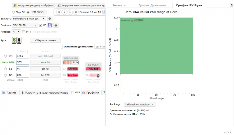Edit the Hero BTN stack field 305
Image resolution: width=234 pixels, height=135 pixels.
coord(22,62)
